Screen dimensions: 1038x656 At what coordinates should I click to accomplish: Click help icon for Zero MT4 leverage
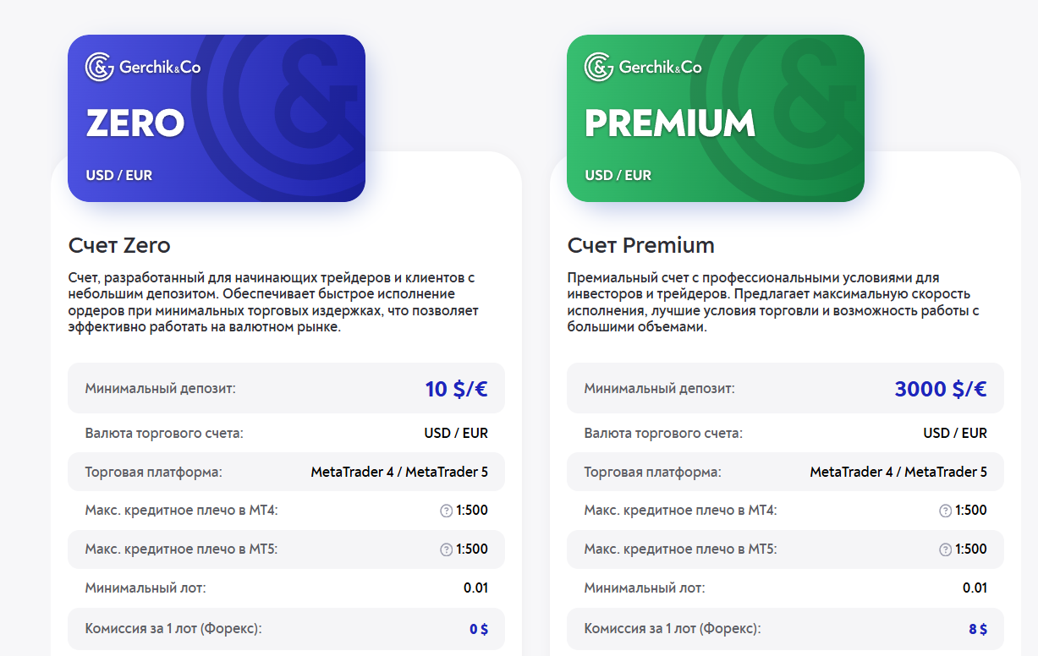pyautogui.click(x=447, y=511)
